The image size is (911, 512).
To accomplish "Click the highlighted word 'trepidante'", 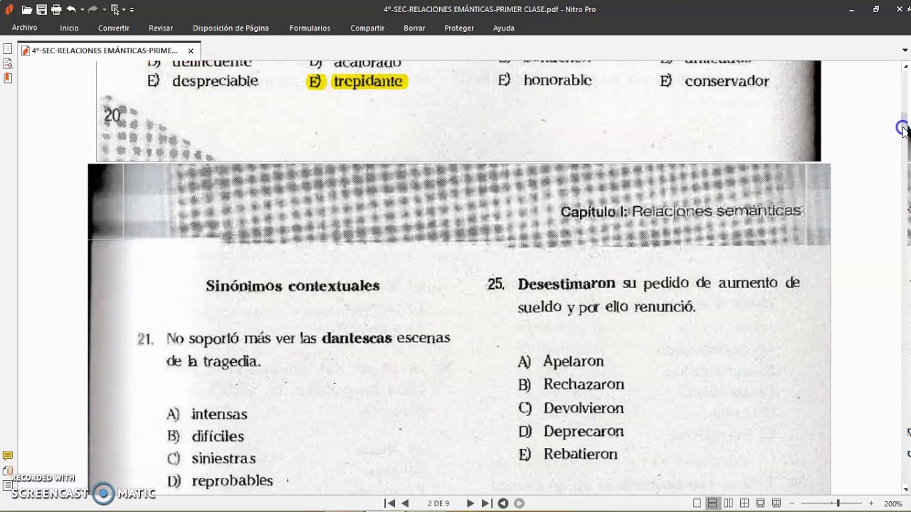I will point(368,81).
